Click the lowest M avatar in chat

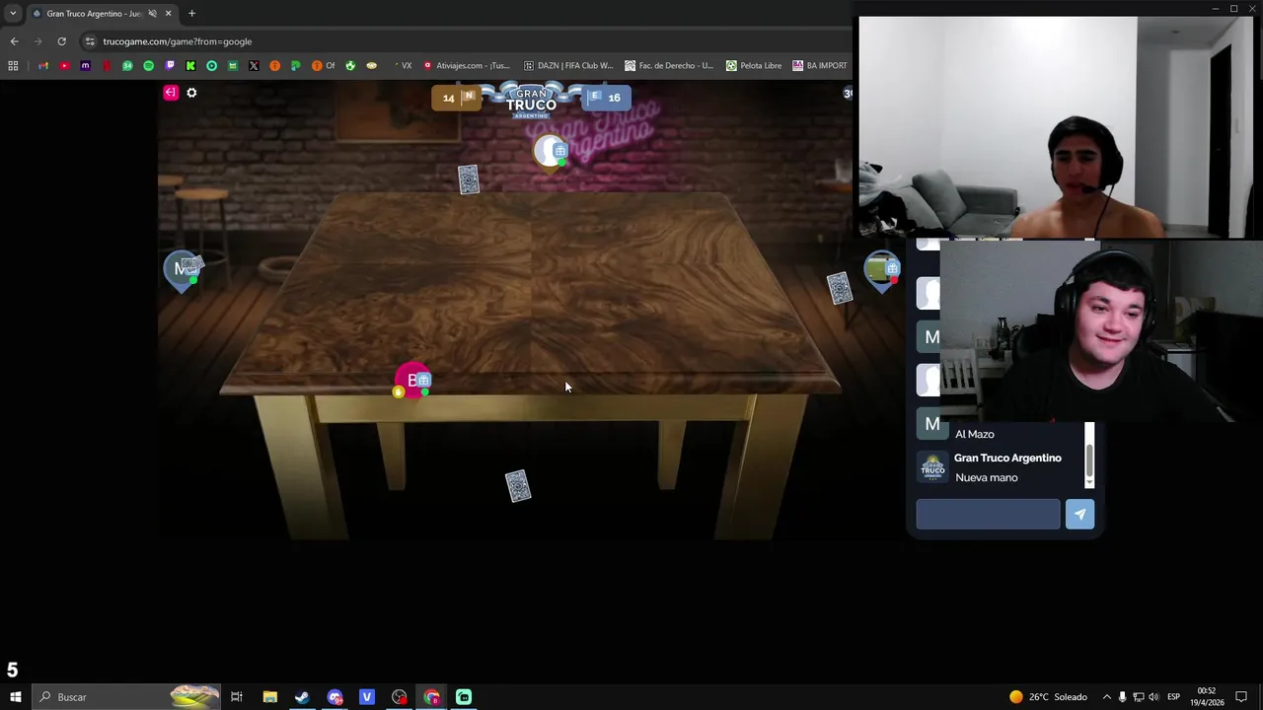(x=930, y=424)
